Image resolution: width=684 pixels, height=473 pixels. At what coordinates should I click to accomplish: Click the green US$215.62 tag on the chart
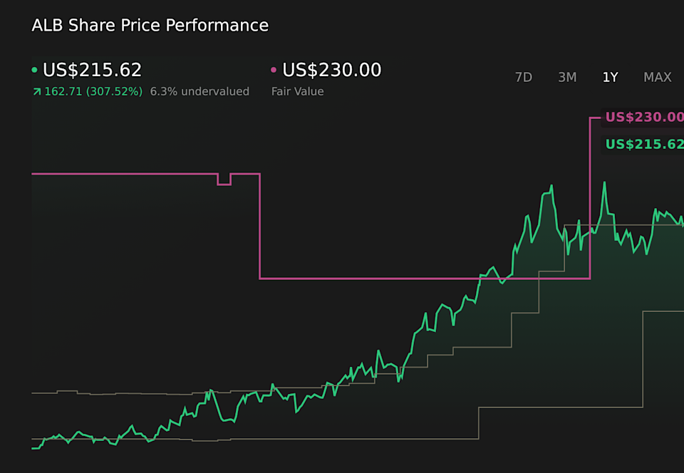pyautogui.click(x=643, y=145)
